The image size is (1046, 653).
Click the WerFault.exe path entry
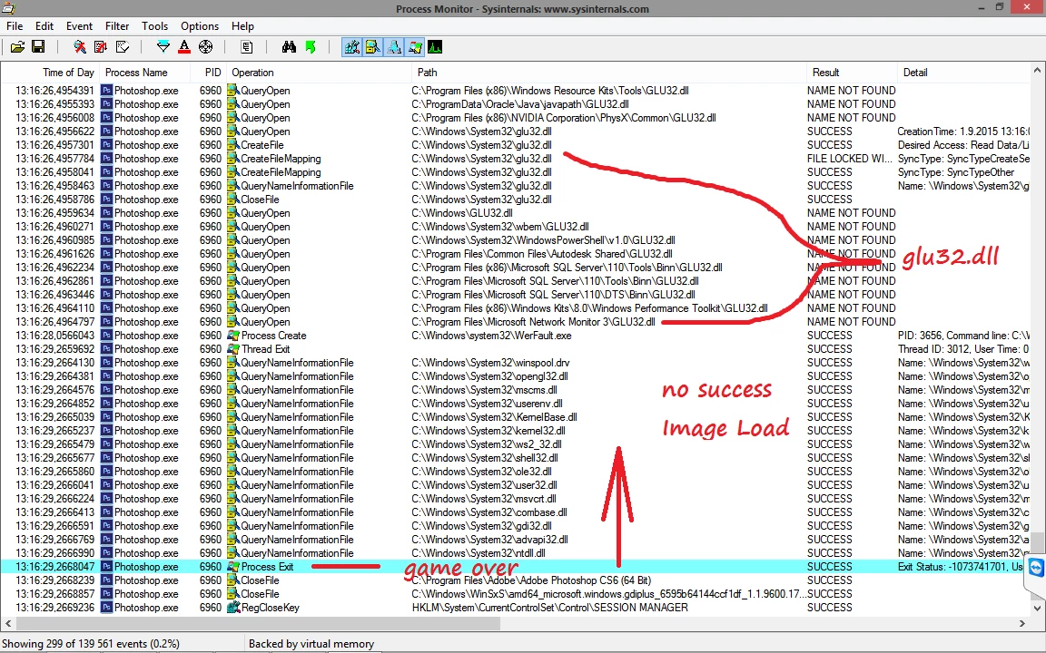tap(491, 336)
